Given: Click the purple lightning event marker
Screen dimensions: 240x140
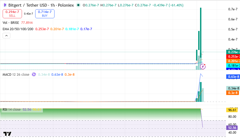Looking at the screenshot, I should click(x=203, y=66).
